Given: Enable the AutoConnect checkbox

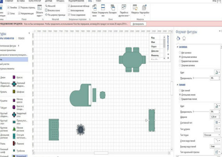Looking at the screenshot, I should [x=69, y=10].
